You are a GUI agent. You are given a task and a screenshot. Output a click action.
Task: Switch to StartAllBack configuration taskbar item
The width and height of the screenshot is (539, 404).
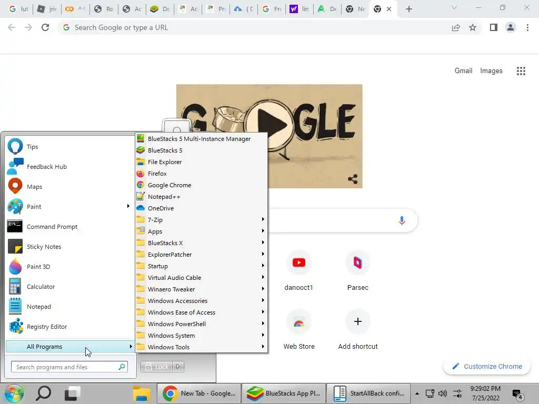(368, 393)
